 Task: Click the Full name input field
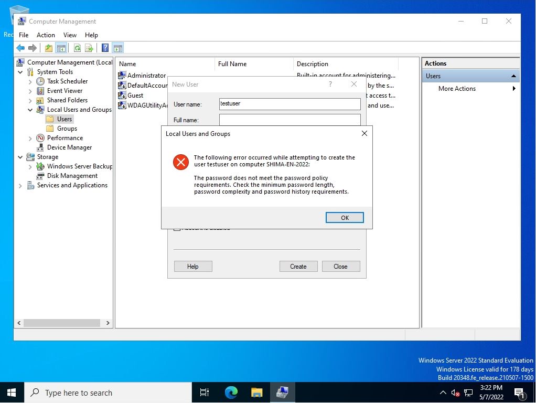(x=290, y=120)
